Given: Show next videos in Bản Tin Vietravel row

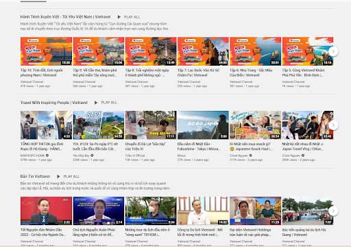Looking at the screenshot, I should 333,211.
